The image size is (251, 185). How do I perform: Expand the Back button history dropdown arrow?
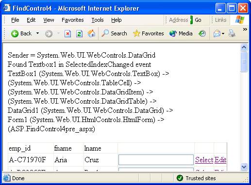[x=37, y=33]
